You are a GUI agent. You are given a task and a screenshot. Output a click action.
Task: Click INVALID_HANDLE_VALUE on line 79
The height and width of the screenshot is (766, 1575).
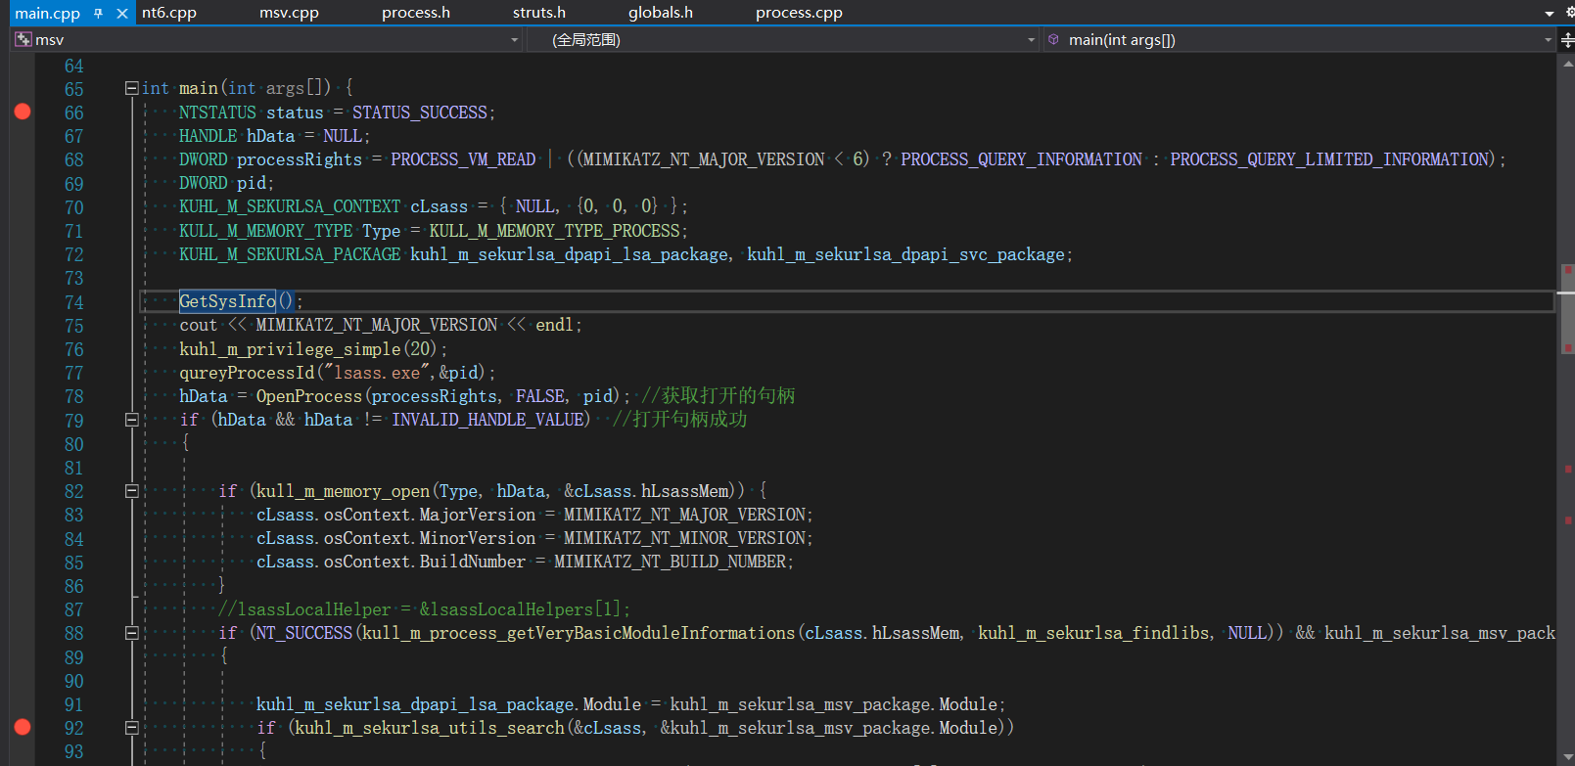(487, 420)
